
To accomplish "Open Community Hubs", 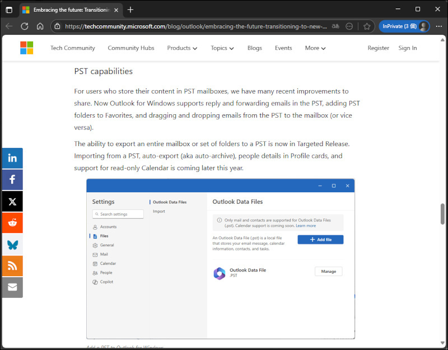I will (131, 48).
